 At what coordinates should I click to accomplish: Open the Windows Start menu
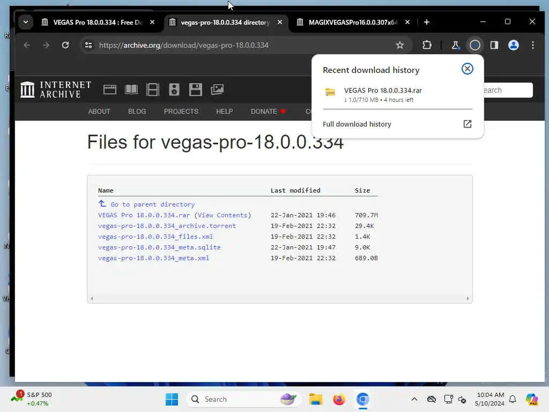pyautogui.click(x=172, y=399)
